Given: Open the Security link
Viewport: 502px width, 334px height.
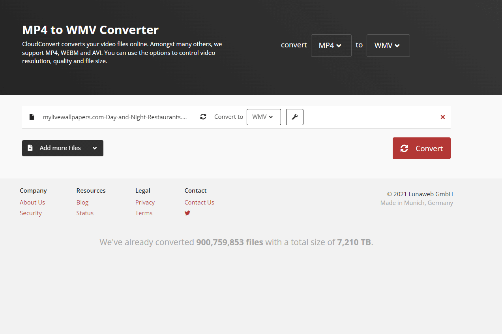Looking at the screenshot, I should [31, 213].
